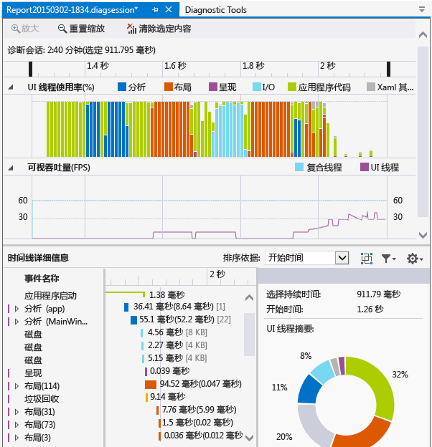This screenshot has width=432, height=447.
Task: Open the 排序依据 sort dropdown
Action: [342, 258]
